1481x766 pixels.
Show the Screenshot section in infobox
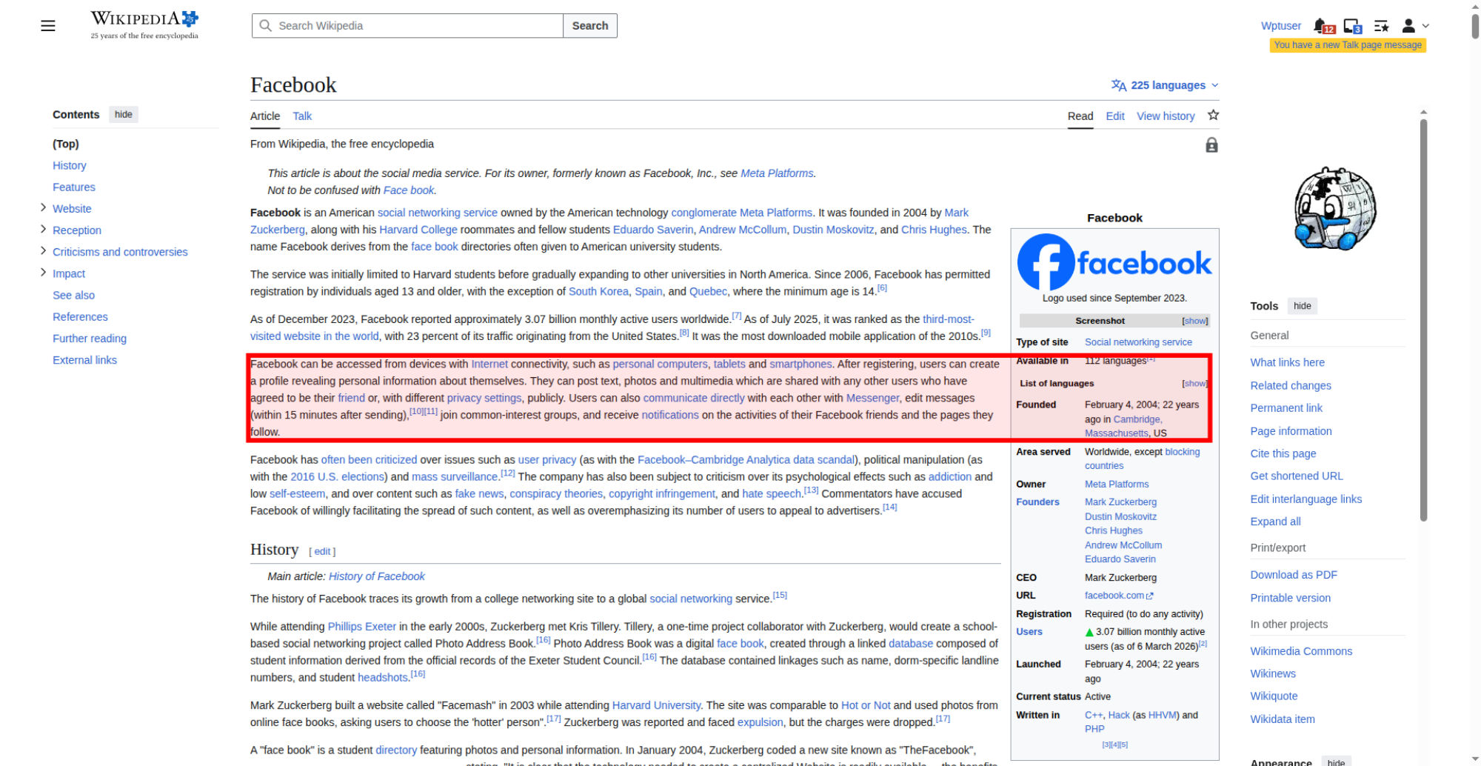(1194, 321)
